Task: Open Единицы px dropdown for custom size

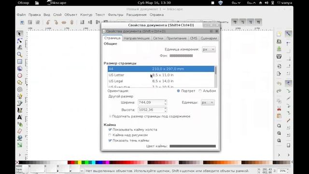Action: point(208,102)
